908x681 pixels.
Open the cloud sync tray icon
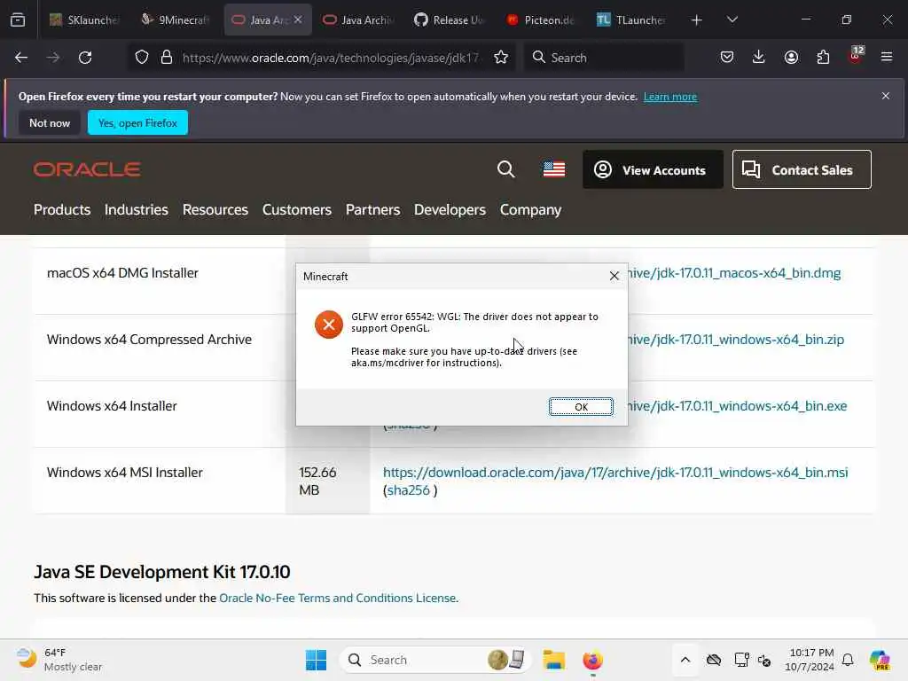[x=714, y=660]
